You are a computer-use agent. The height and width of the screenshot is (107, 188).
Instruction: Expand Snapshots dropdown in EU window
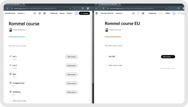click(x=119, y=13)
